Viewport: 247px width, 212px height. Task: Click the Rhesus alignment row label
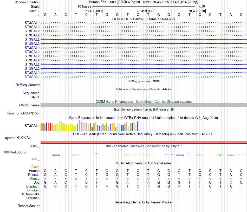(x=34, y=175)
